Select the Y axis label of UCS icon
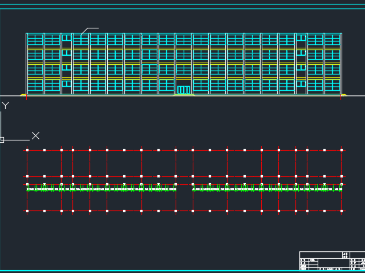Image resolution: width=365 pixels, height=273 pixels. (x=5, y=105)
